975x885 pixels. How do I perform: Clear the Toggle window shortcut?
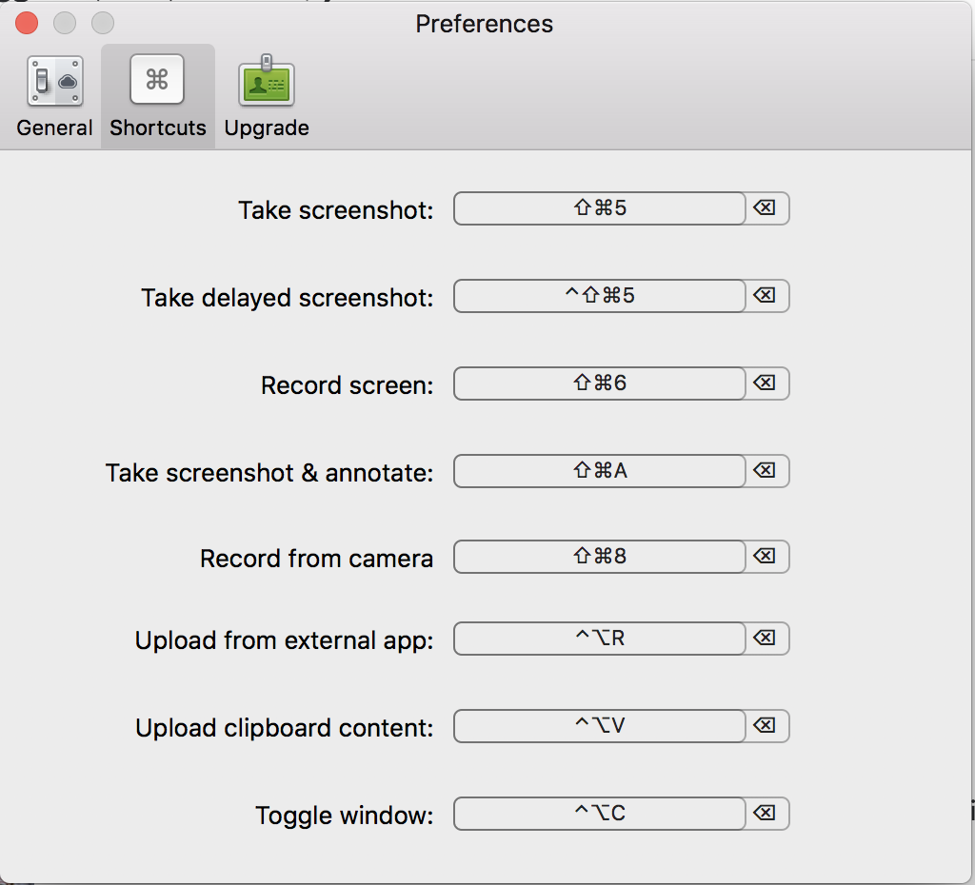tap(765, 814)
